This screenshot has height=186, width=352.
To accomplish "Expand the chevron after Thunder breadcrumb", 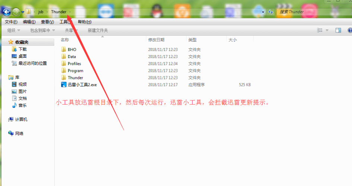I will 70,12.
